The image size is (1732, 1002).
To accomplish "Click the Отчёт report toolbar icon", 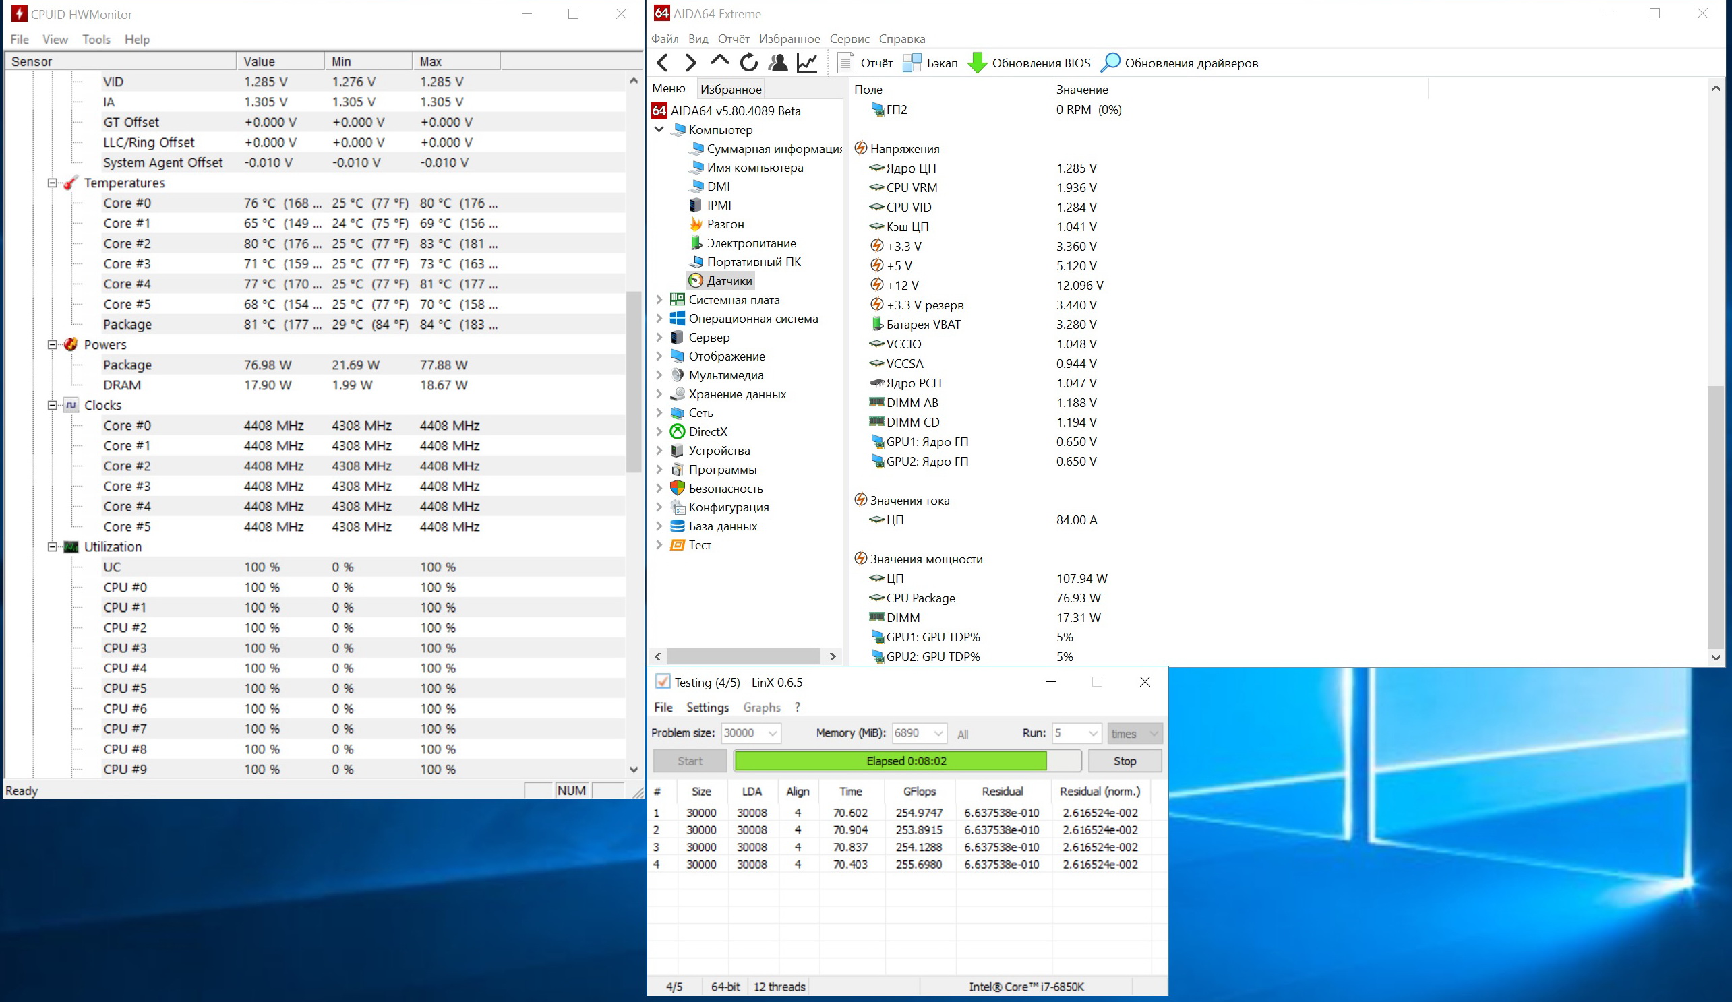I will tap(846, 63).
